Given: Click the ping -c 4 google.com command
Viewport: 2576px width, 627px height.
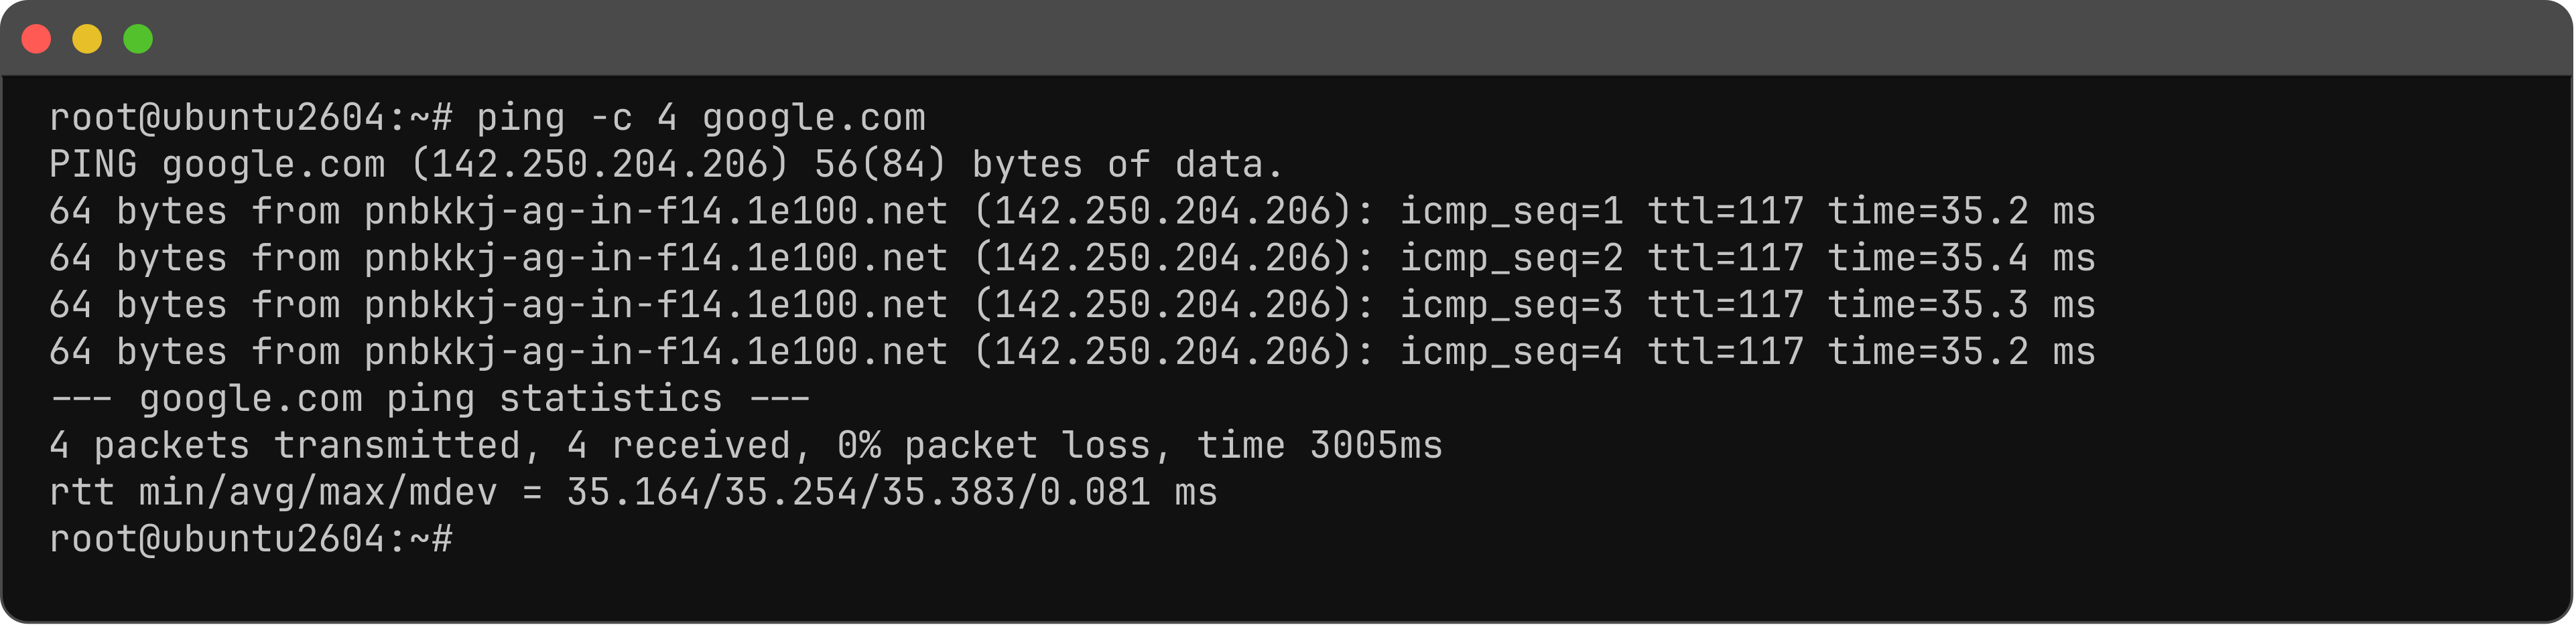Looking at the screenshot, I should [701, 118].
